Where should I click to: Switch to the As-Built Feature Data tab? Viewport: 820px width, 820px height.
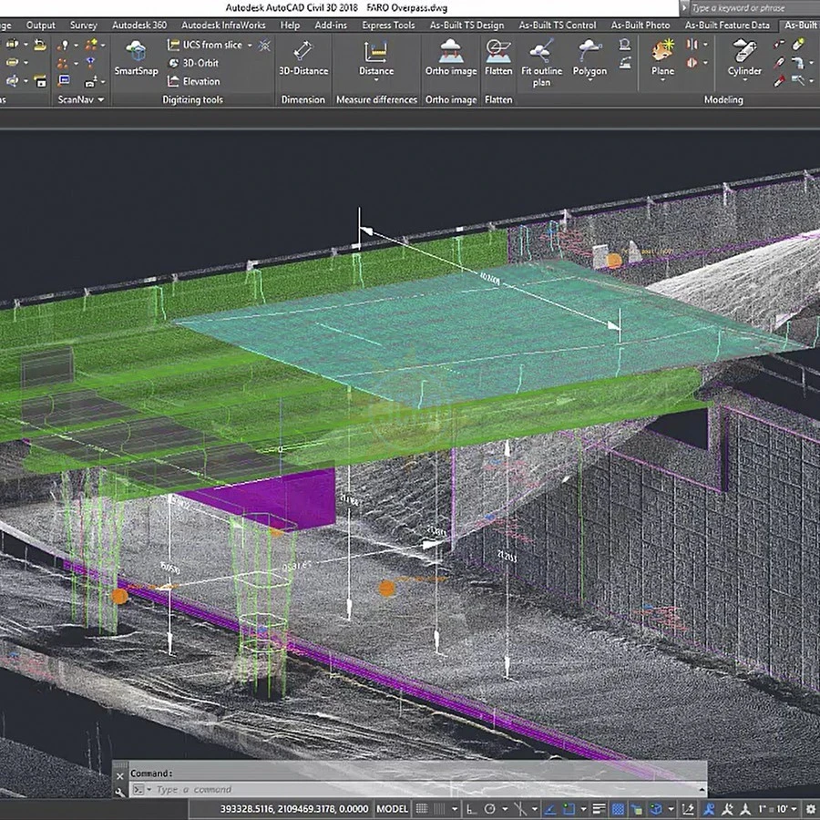click(727, 26)
